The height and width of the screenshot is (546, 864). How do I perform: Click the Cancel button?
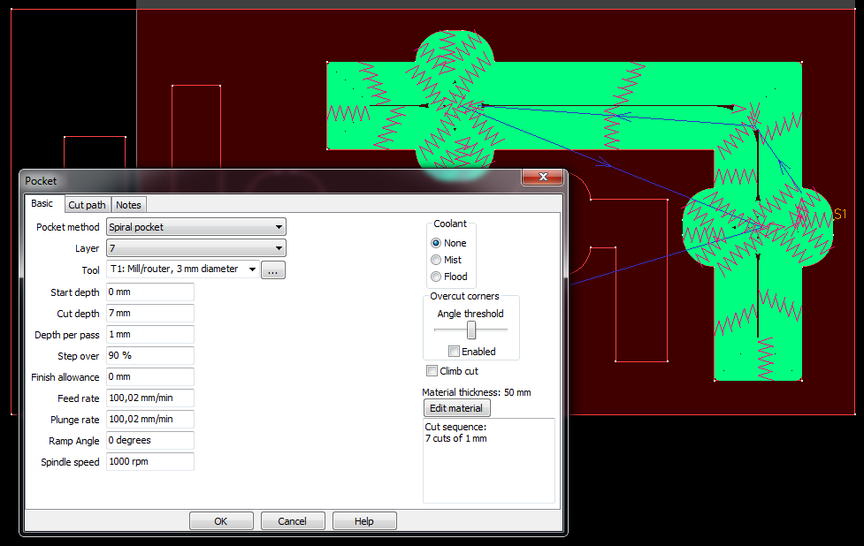(292, 521)
